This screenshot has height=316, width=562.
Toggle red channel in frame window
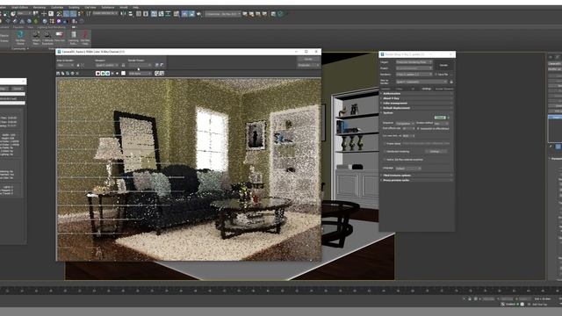click(x=97, y=73)
